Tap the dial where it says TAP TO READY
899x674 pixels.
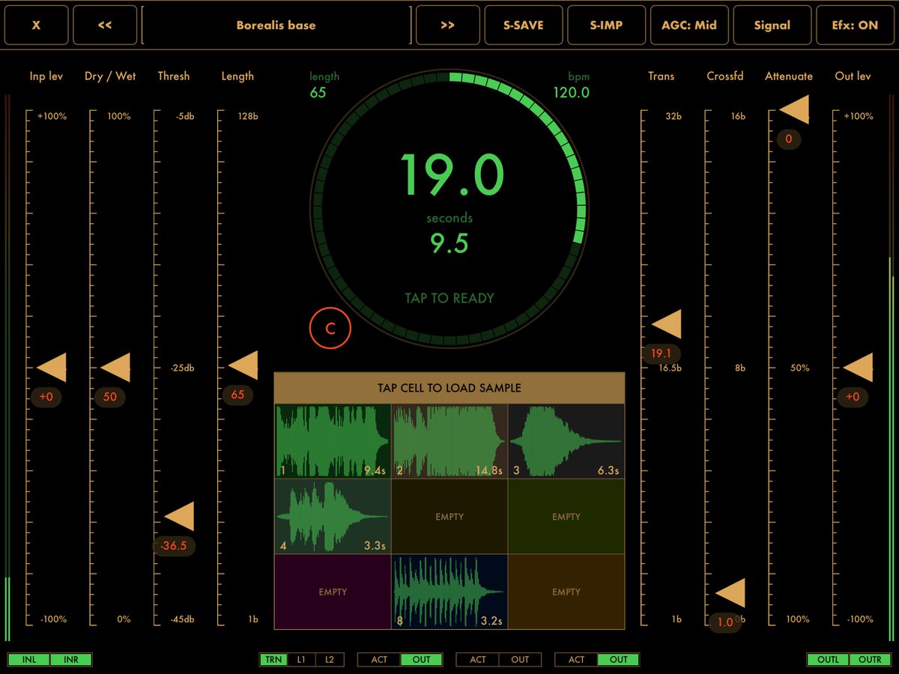449,297
